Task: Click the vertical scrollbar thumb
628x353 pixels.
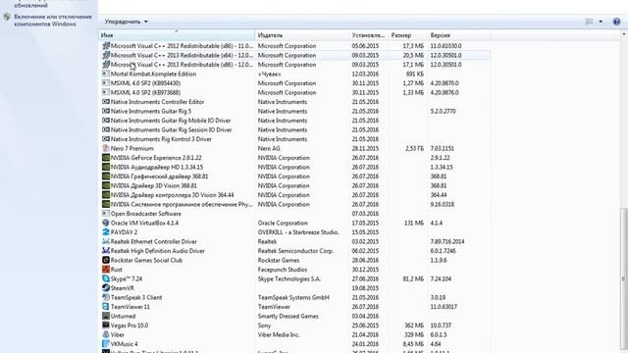Action: pos(624,278)
